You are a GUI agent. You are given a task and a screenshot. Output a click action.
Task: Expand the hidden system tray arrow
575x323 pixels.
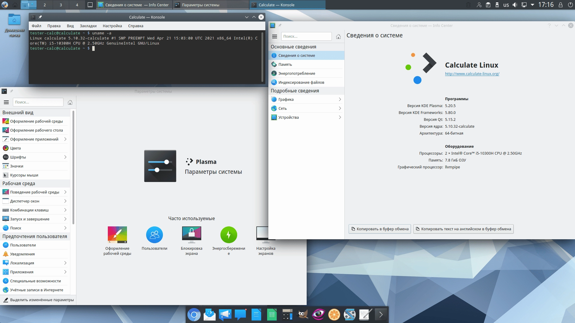click(532, 5)
